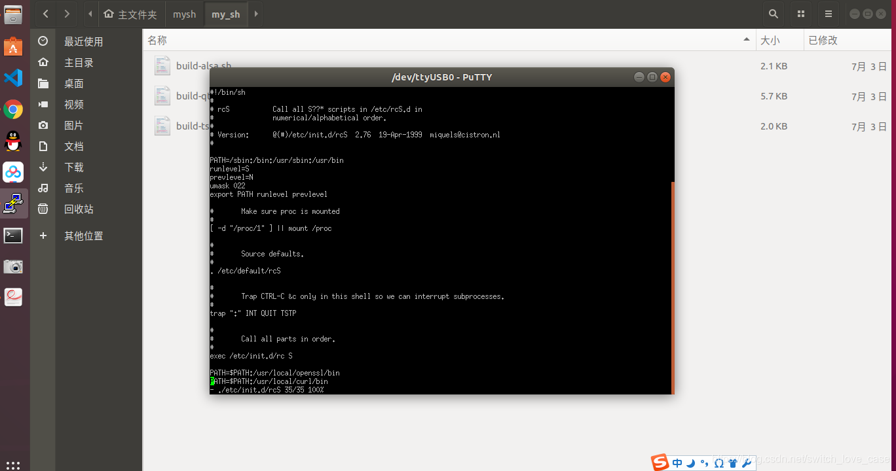Open Visual Studio Code from the dock
This screenshot has height=471, width=896.
pos(13,78)
